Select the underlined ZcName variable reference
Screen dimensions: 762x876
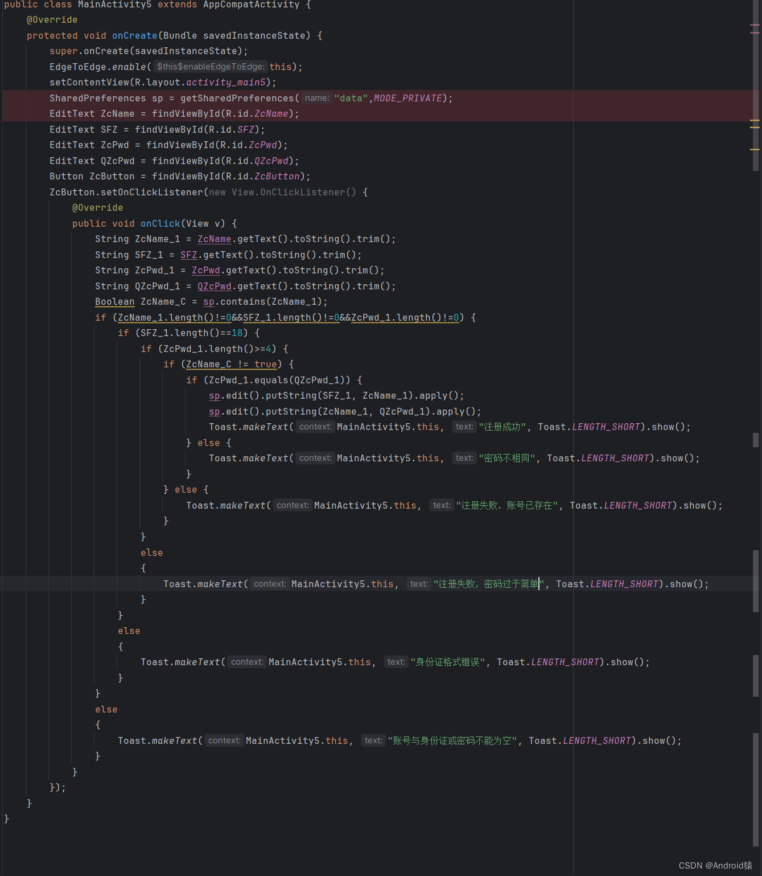click(214, 239)
